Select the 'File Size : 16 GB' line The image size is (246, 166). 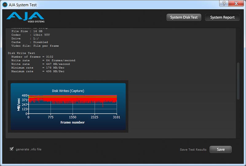click(27, 31)
